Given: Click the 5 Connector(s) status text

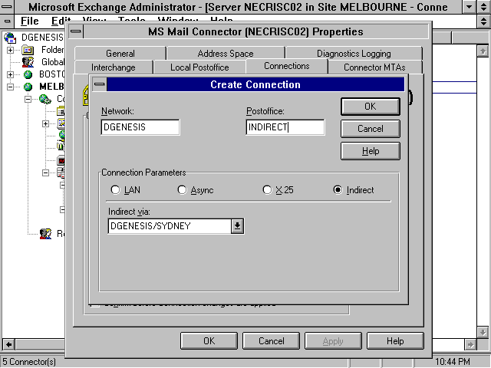Looking at the screenshot, I should [29, 362].
